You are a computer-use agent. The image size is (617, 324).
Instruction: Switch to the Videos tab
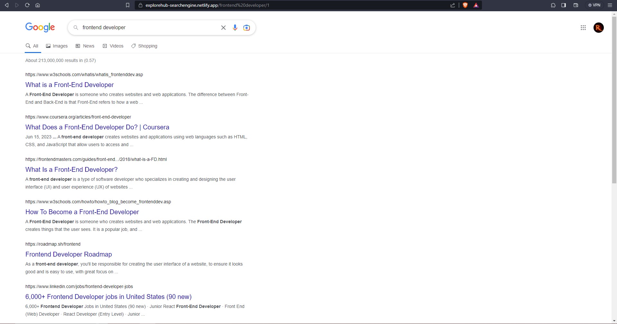coord(113,46)
